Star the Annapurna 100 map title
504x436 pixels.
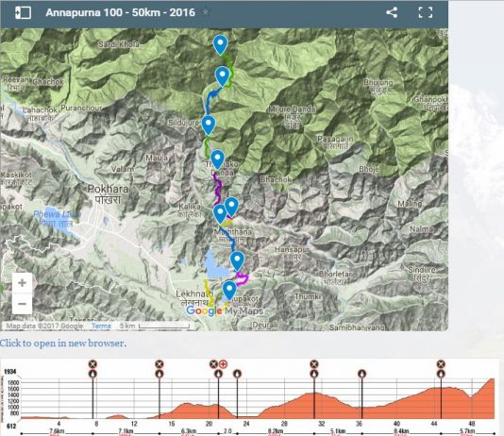pyautogui.click(x=206, y=12)
